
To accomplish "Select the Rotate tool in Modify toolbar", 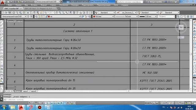I will click(x=194, y=41).
